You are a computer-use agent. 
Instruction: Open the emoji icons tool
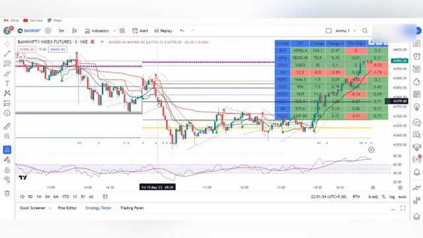click(7, 113)
